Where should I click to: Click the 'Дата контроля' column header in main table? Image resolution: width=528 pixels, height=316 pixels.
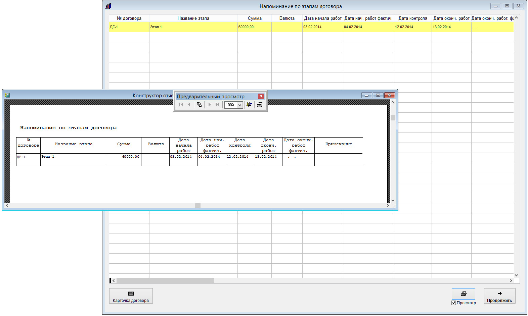(x=413, y=18)
